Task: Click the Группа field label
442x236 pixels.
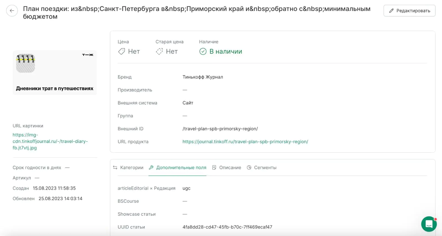Action: tap(125, 116)
